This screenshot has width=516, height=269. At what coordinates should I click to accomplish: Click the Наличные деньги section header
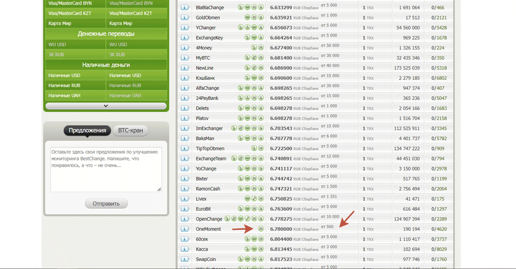[x=106, y=65]
